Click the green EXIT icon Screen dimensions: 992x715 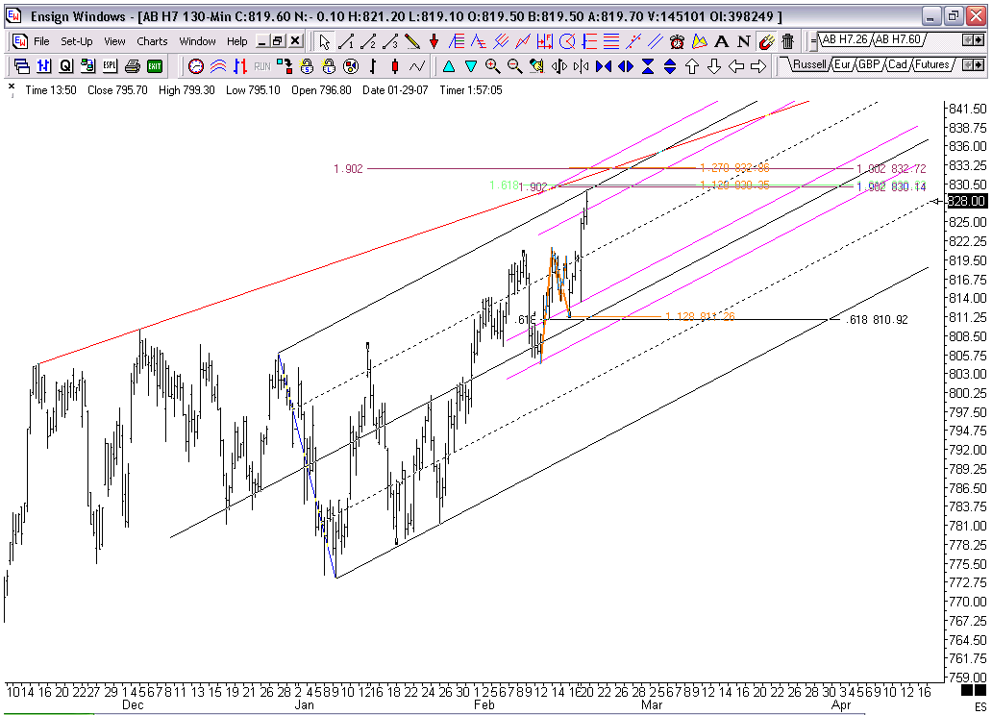pos(155,65)
